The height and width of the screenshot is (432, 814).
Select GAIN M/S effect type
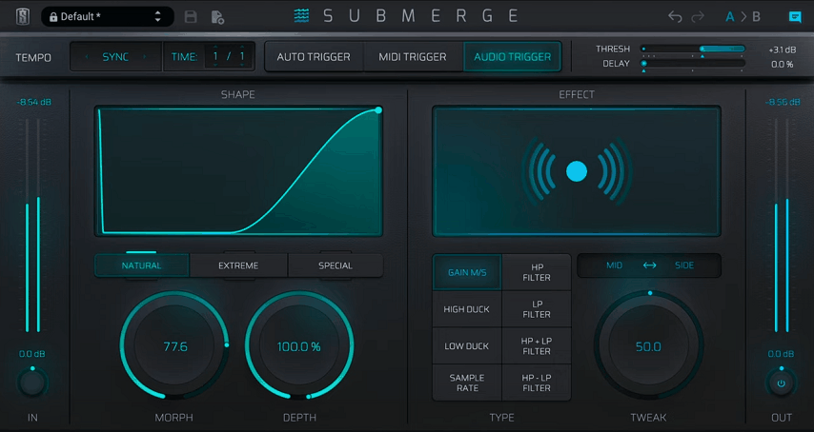[x=467, y=272]
